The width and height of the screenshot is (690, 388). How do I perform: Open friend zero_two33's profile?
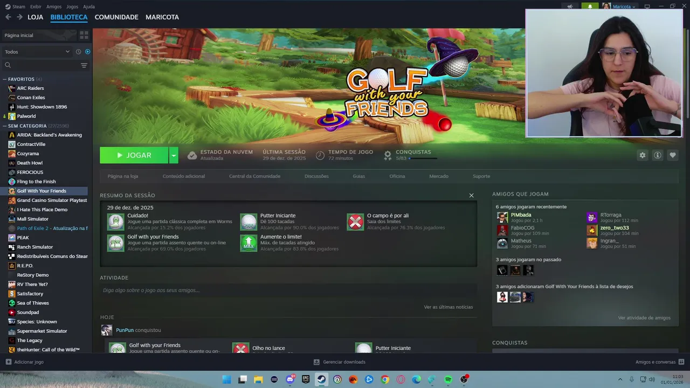coord(615,228)
